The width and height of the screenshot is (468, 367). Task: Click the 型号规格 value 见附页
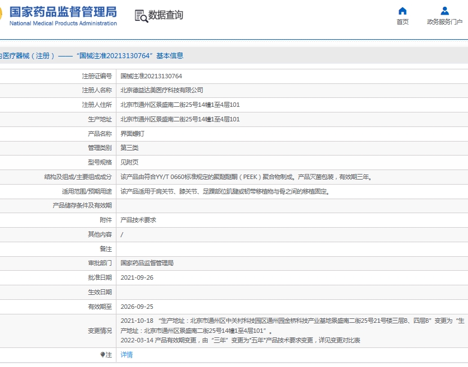[x=129, y=162]
